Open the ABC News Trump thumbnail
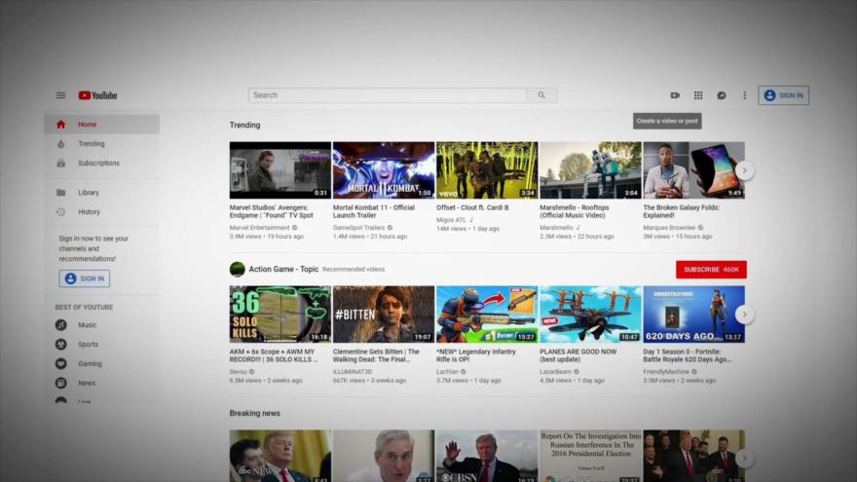Screen dimensions: 857x482 [x=280, y=456]
